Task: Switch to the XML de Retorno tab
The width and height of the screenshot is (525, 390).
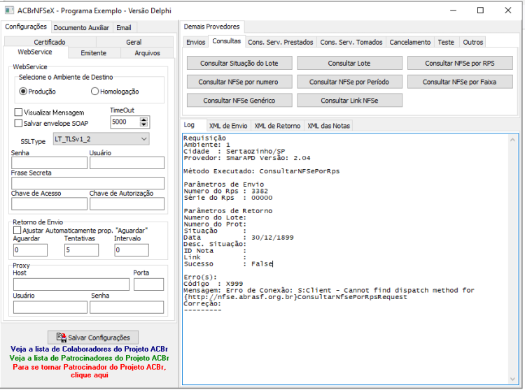Action: point(277,126)
